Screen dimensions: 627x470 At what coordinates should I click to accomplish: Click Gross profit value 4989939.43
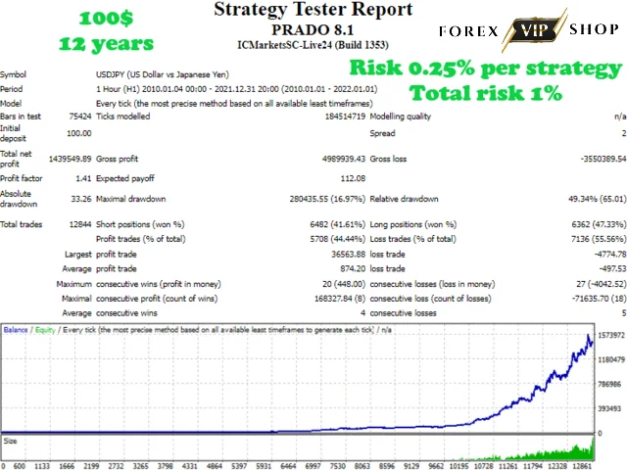tap(344, 159)
